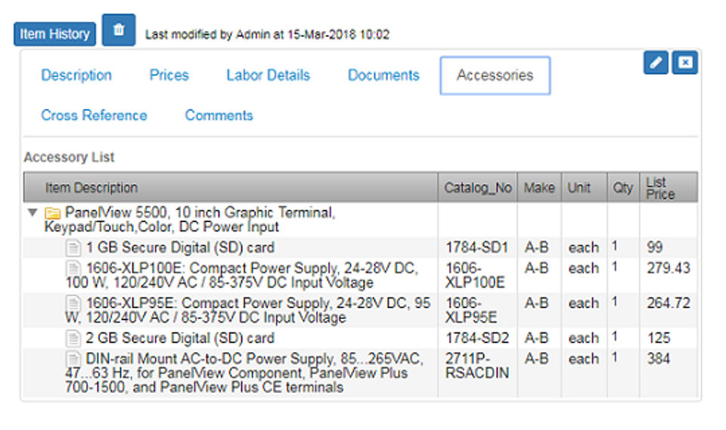Image resolution: width=726 pixels, height=430 pixels.
Task: Open the Labor Details tab
Action: [x=268, y=76]
